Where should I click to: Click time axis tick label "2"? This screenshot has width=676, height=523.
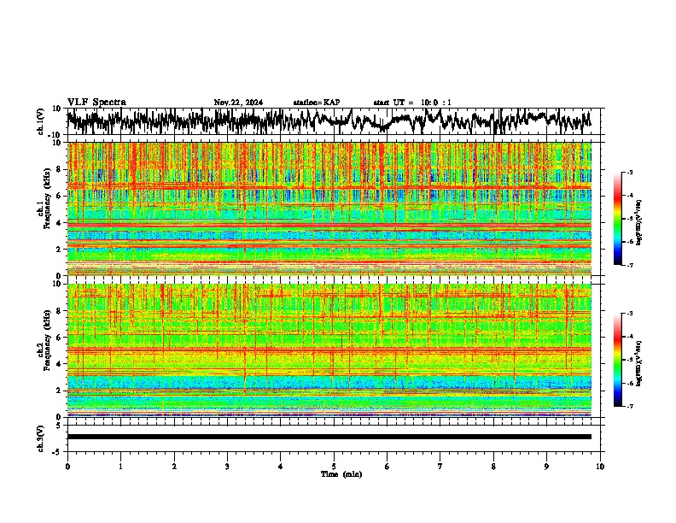coord(174,467)
